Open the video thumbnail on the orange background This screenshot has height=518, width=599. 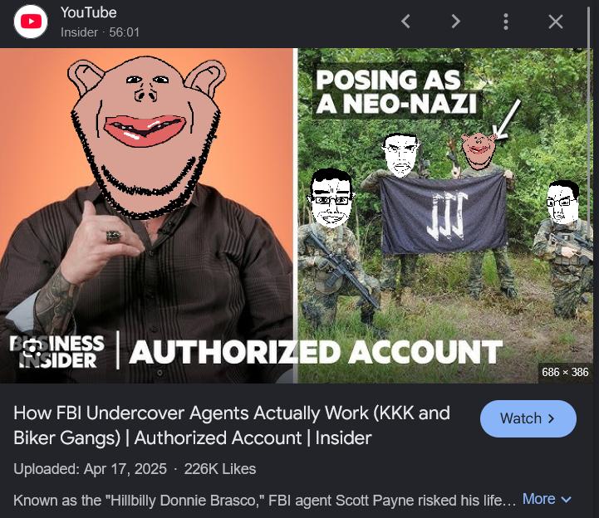(x=147, y=215)
